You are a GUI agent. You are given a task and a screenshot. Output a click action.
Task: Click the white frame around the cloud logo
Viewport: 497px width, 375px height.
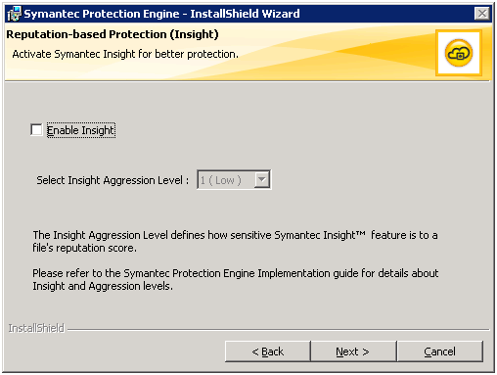point(459,53)
